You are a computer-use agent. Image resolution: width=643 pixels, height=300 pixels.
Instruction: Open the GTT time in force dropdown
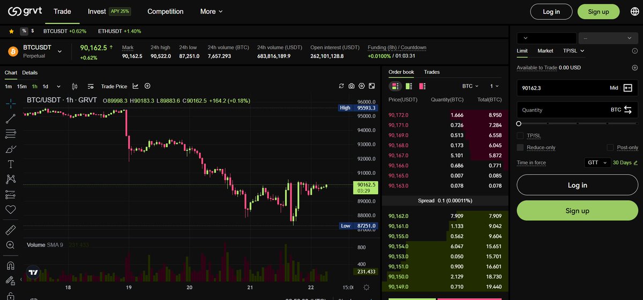596,163
